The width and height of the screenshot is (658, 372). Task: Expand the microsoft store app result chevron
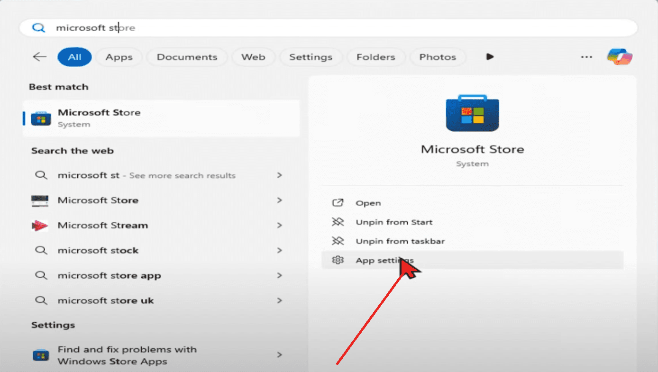pyautogui.click(x=280, y=275)
